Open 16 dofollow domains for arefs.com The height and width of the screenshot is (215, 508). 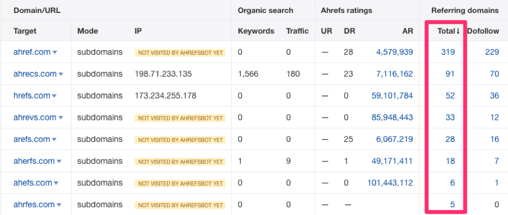pos(494,139)
